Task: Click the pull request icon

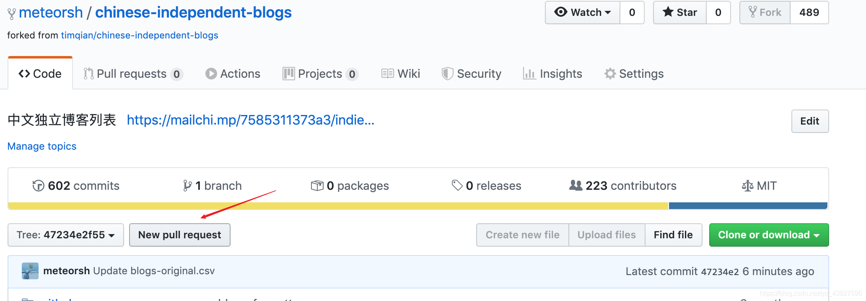Action: coord(88,74)
